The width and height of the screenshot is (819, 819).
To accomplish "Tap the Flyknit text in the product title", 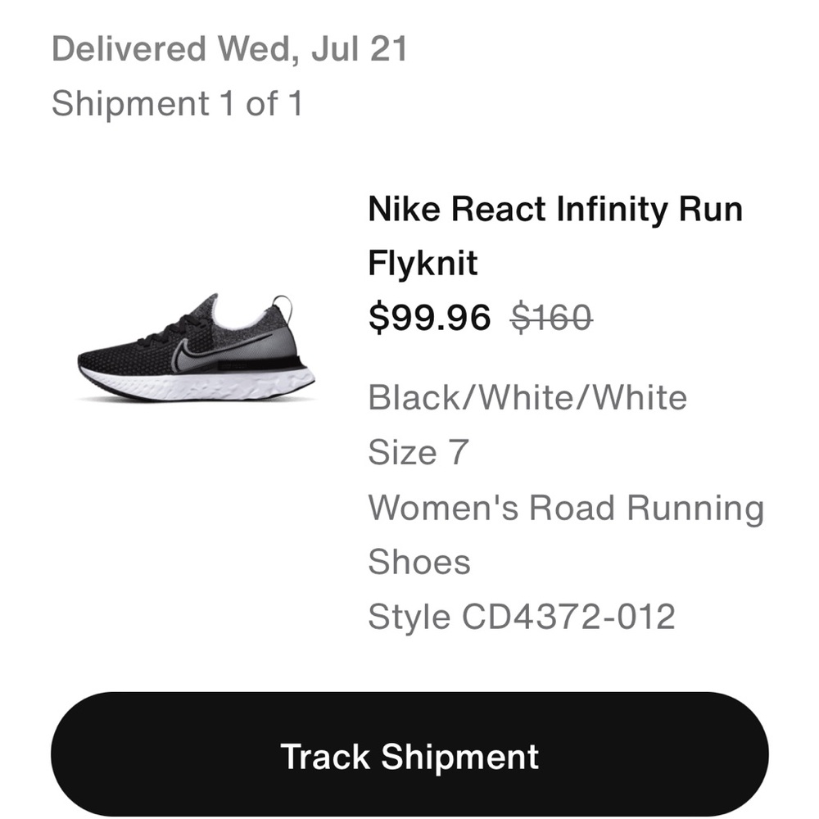I will [x=425, y=263].
